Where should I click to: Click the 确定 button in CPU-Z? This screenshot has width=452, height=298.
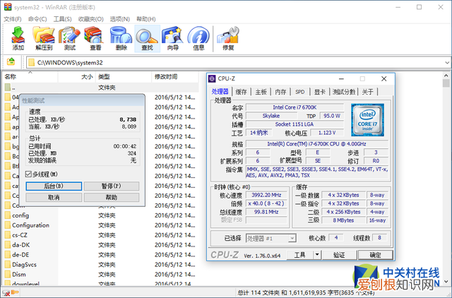click(x=375, y=255)
